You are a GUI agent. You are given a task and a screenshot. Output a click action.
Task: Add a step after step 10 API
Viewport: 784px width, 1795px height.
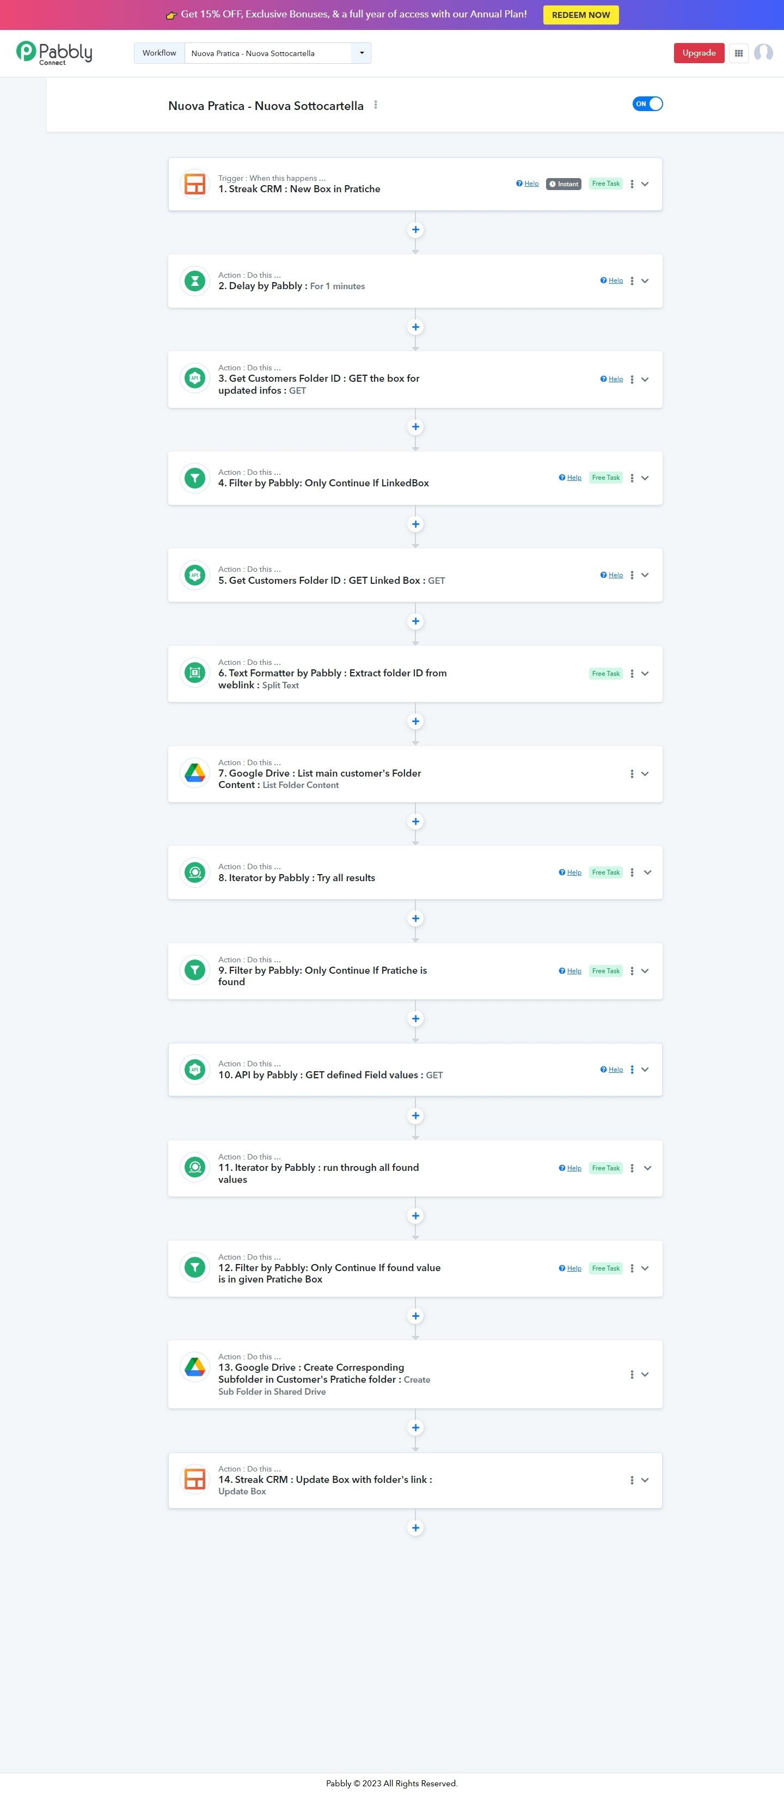pyautogui.click(x=415, y=1115)
